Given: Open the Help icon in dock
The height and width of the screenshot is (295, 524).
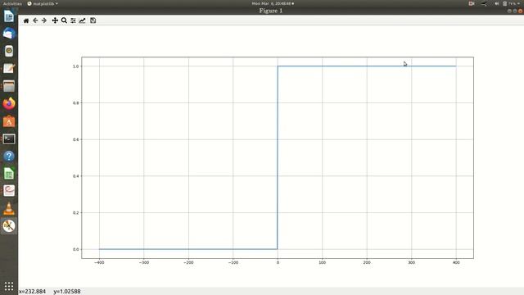Looking at the screenshot, I should pos(9,157).
